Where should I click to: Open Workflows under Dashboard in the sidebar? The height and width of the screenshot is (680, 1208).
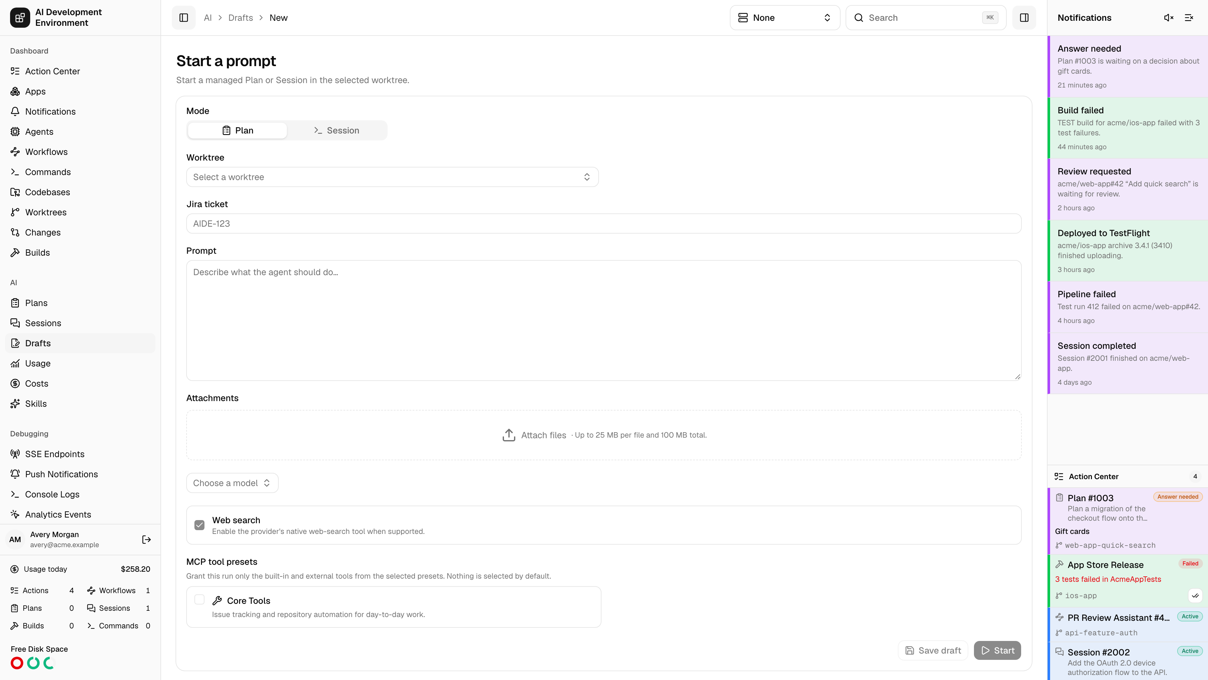click(x=80, y=152)
